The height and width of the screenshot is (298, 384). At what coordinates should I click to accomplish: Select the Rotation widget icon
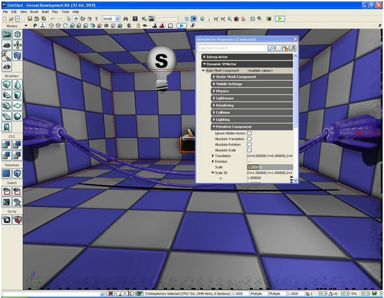click(x=83, y=19)
